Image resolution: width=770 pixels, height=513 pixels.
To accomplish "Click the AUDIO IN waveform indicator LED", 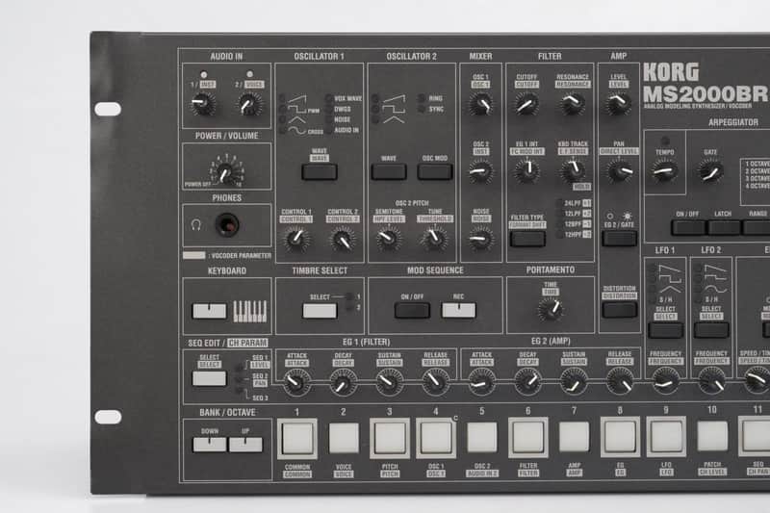I will coord(329,130).
